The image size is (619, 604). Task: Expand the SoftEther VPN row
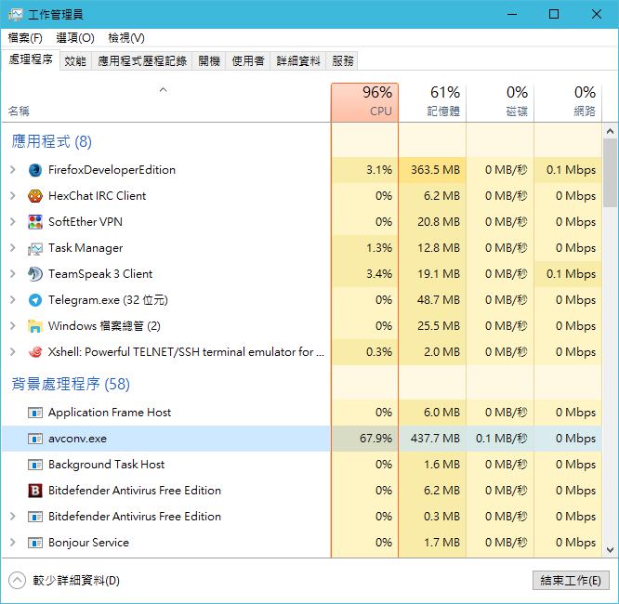13,222
